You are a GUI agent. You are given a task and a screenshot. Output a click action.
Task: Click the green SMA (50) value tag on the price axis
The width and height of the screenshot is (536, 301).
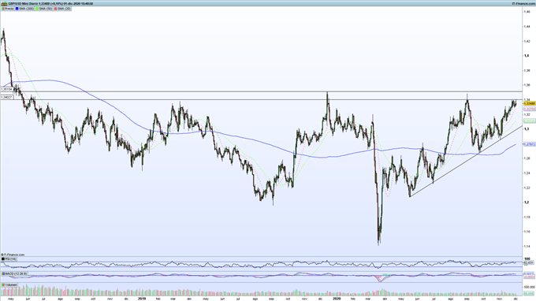click(x=530, y=121)
